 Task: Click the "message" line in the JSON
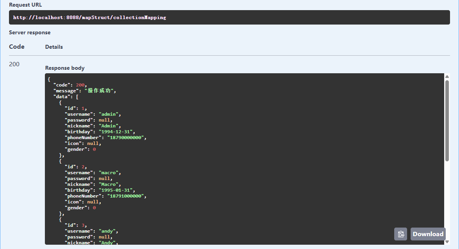click(85, 91)
